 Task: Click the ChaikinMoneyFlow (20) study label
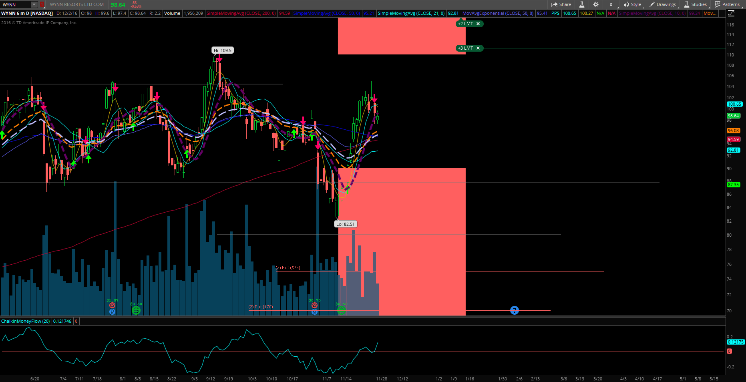[x=26, y=321]
